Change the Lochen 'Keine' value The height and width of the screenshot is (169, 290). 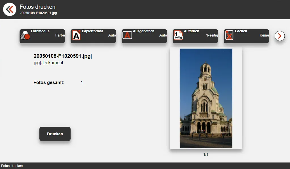tap(264, 35)
